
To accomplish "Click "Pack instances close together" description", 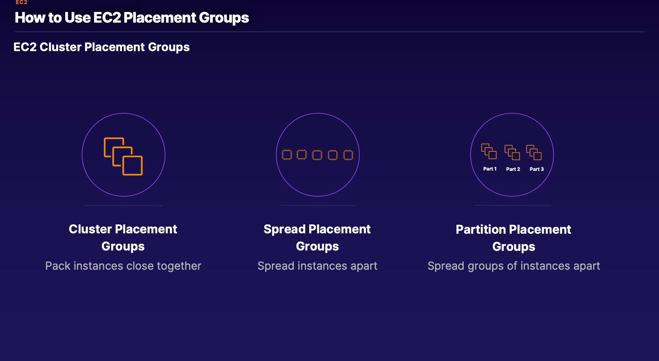I will click(123, 266).
